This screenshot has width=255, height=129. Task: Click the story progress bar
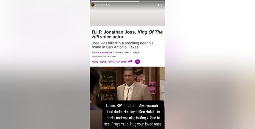[127, 1]
